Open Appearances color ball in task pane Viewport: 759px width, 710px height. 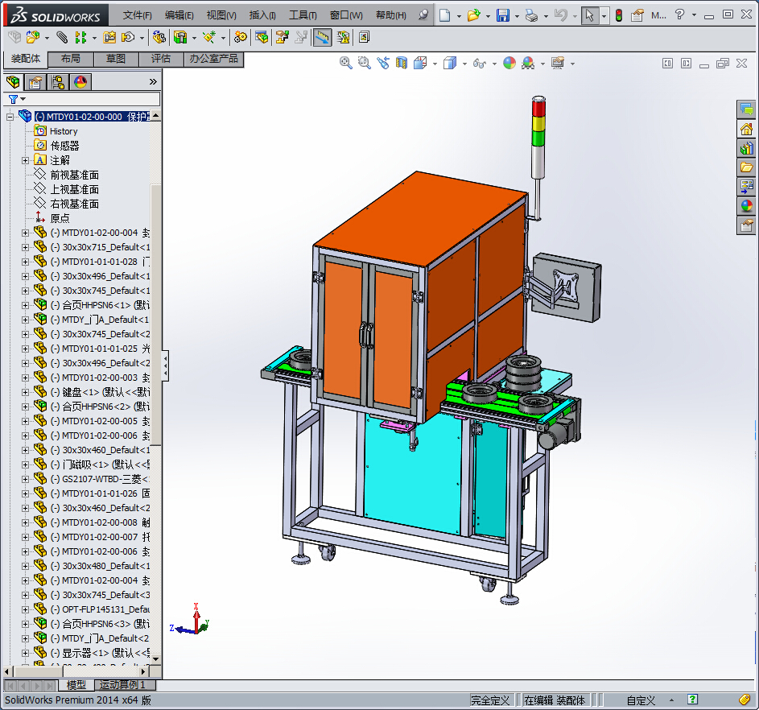click(x=746, y=206)
